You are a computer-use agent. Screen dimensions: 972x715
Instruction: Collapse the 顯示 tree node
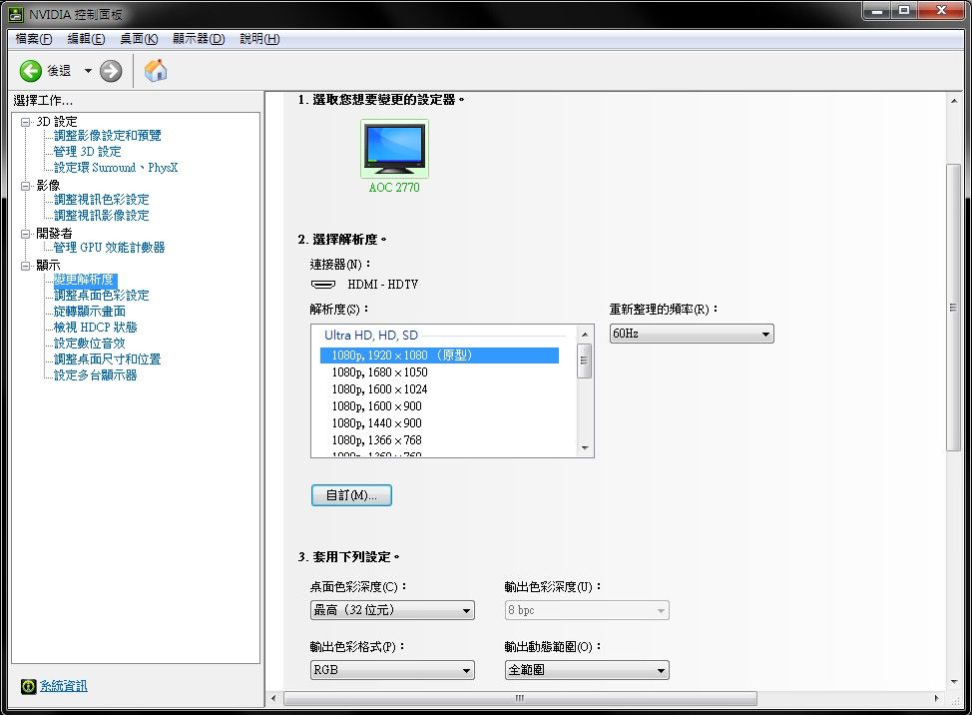pyautogui.click(x=26, y=265)
